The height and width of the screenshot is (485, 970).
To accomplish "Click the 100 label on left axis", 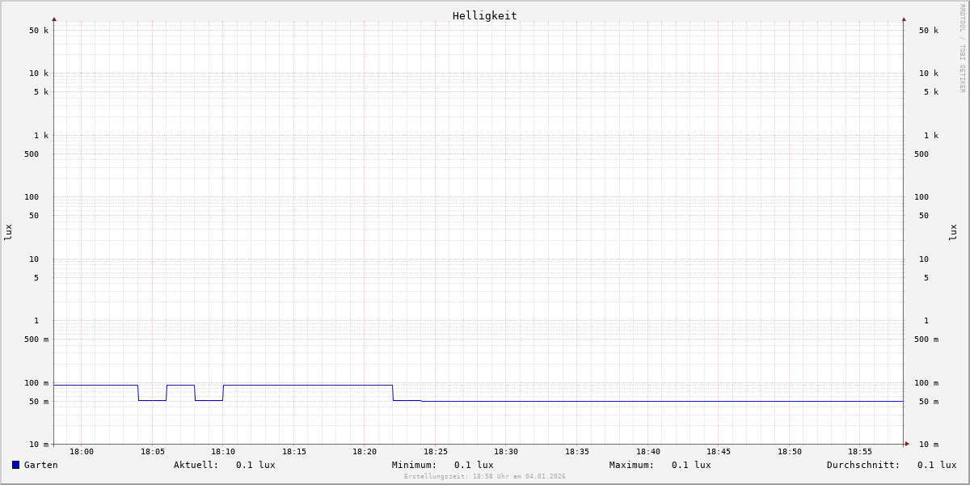I will point(32,197).
